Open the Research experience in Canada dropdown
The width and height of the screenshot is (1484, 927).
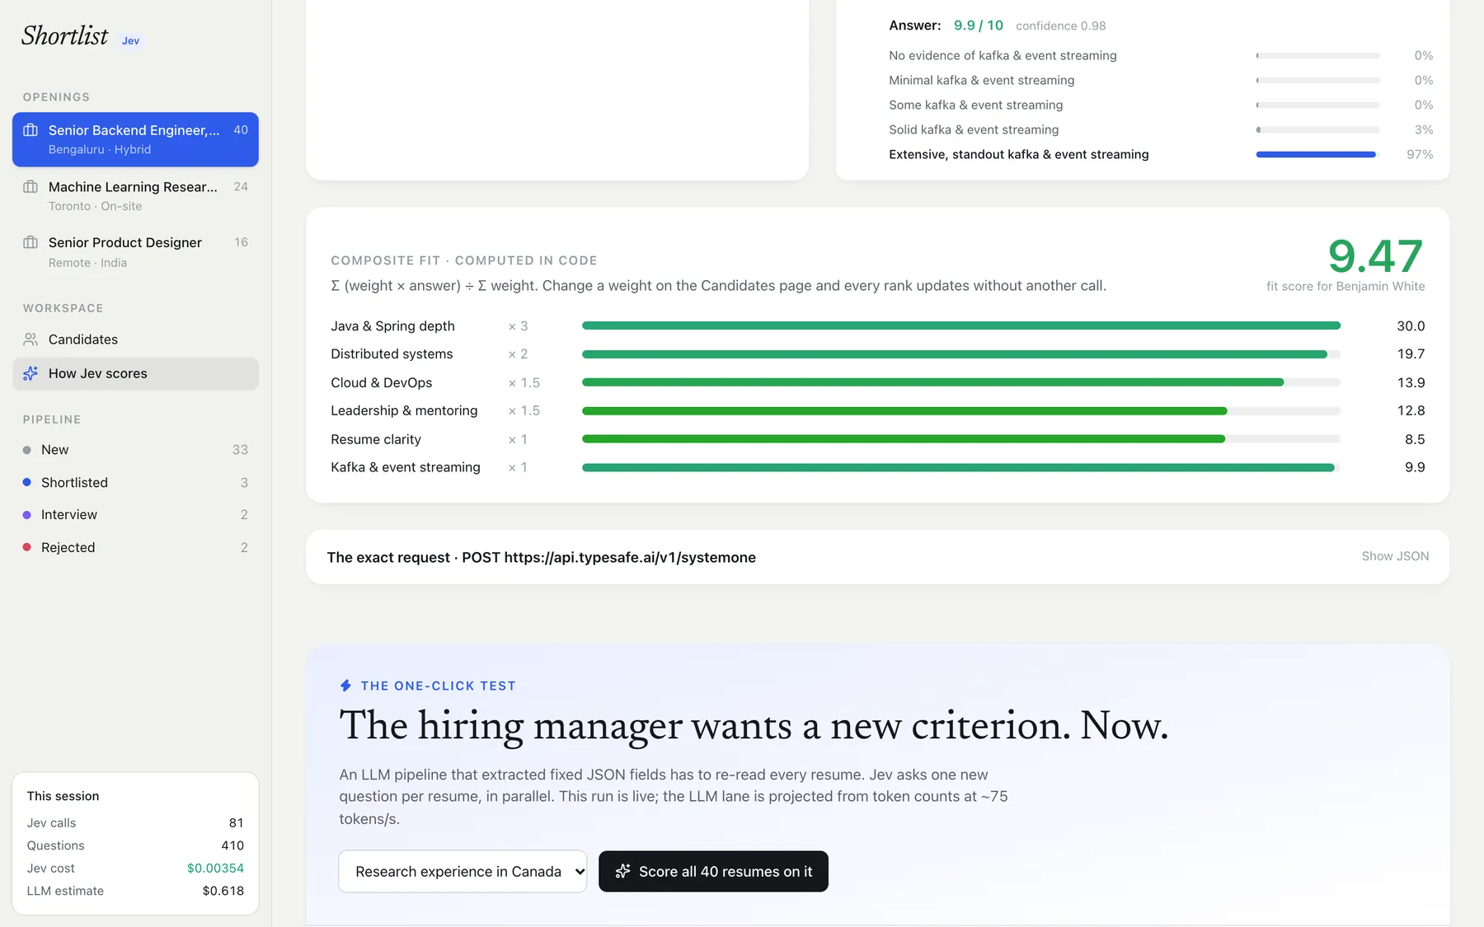[463, 871]
